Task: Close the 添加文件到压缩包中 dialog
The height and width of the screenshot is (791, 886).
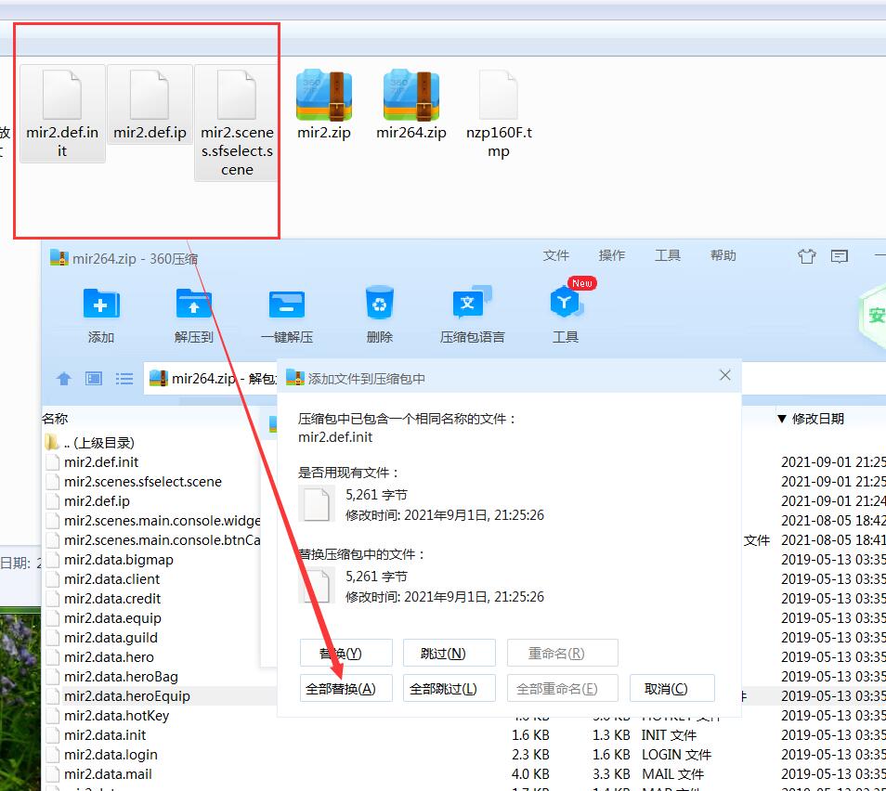Action: coord(725,375)
